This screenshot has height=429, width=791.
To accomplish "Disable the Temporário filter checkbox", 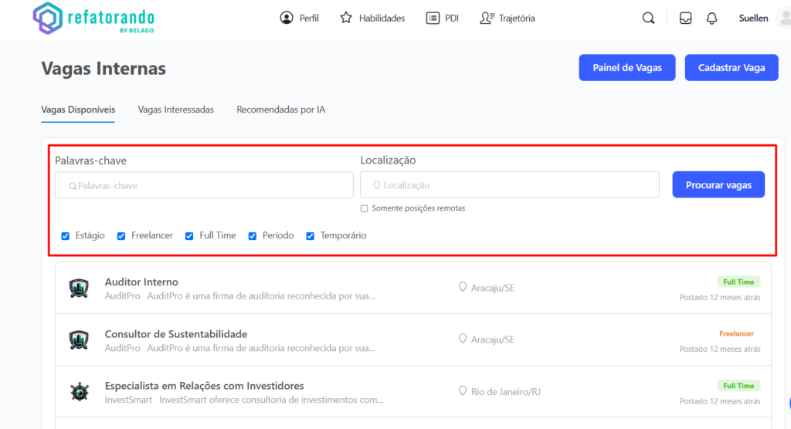I will point(311,236).
